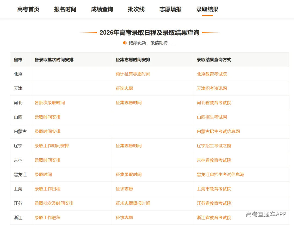This screenshot has width=294, height=225.
Task: Visit 山西招生考试网 link
Action: (212, 117)
